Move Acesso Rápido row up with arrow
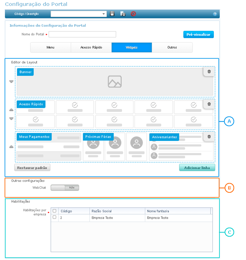 pos(11,110)
